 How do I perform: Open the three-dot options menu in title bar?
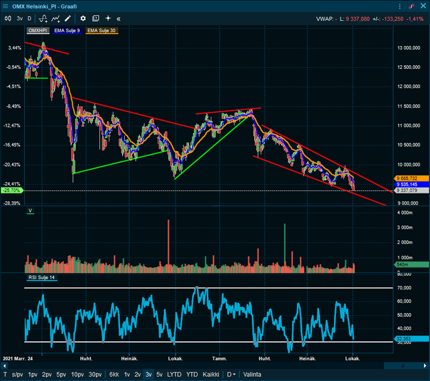pos(400,6)
